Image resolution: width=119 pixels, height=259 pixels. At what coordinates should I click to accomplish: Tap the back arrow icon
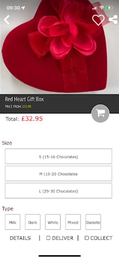click(7, 20)
